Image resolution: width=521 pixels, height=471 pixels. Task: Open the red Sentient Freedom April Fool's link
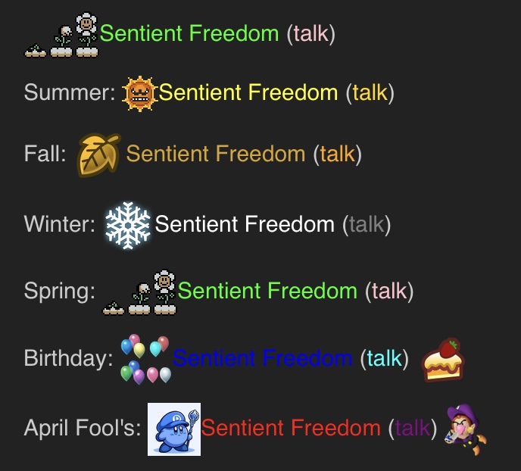coord(291,428)
